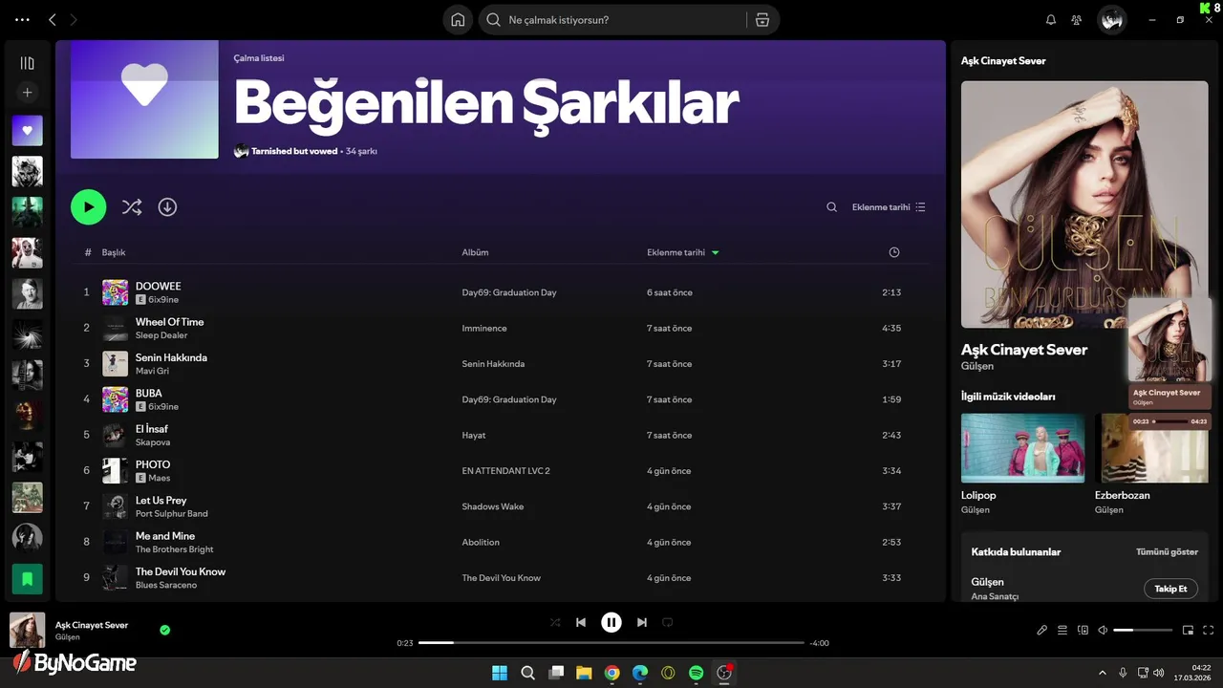Open the miniplayer icon
Image resolution: width=1223 pixels, height=688 pixels.
coord(1189,631)
